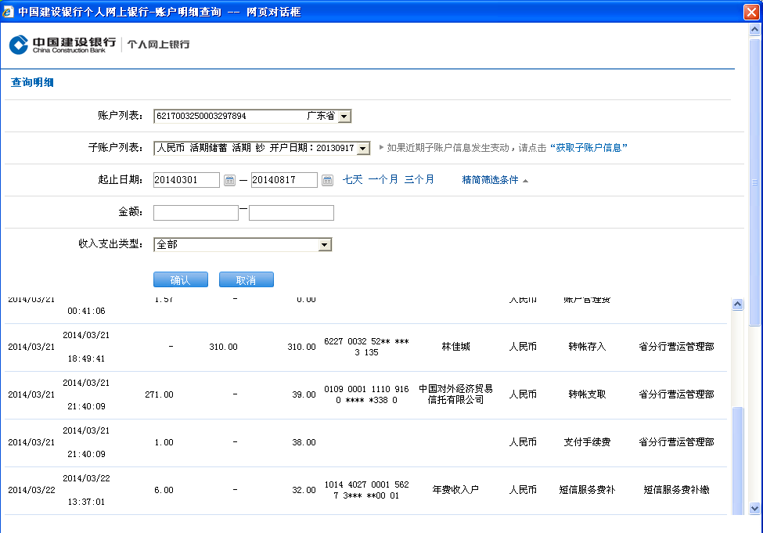Image resolution: width=763 pixels, height=533 pixels.
Task: Open the start date calendar picker
Action: pos(229,180)
